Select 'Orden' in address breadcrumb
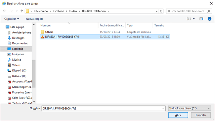The image size is (215, 121). point(73,11)
